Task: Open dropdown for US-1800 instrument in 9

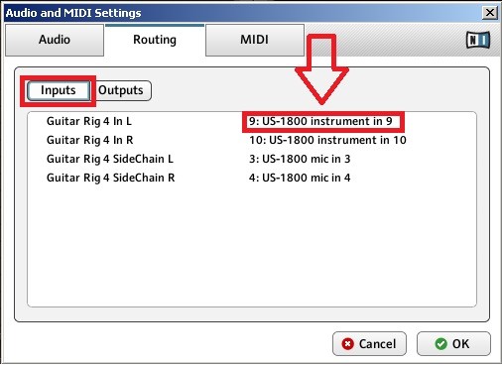Action: [320, 121]
